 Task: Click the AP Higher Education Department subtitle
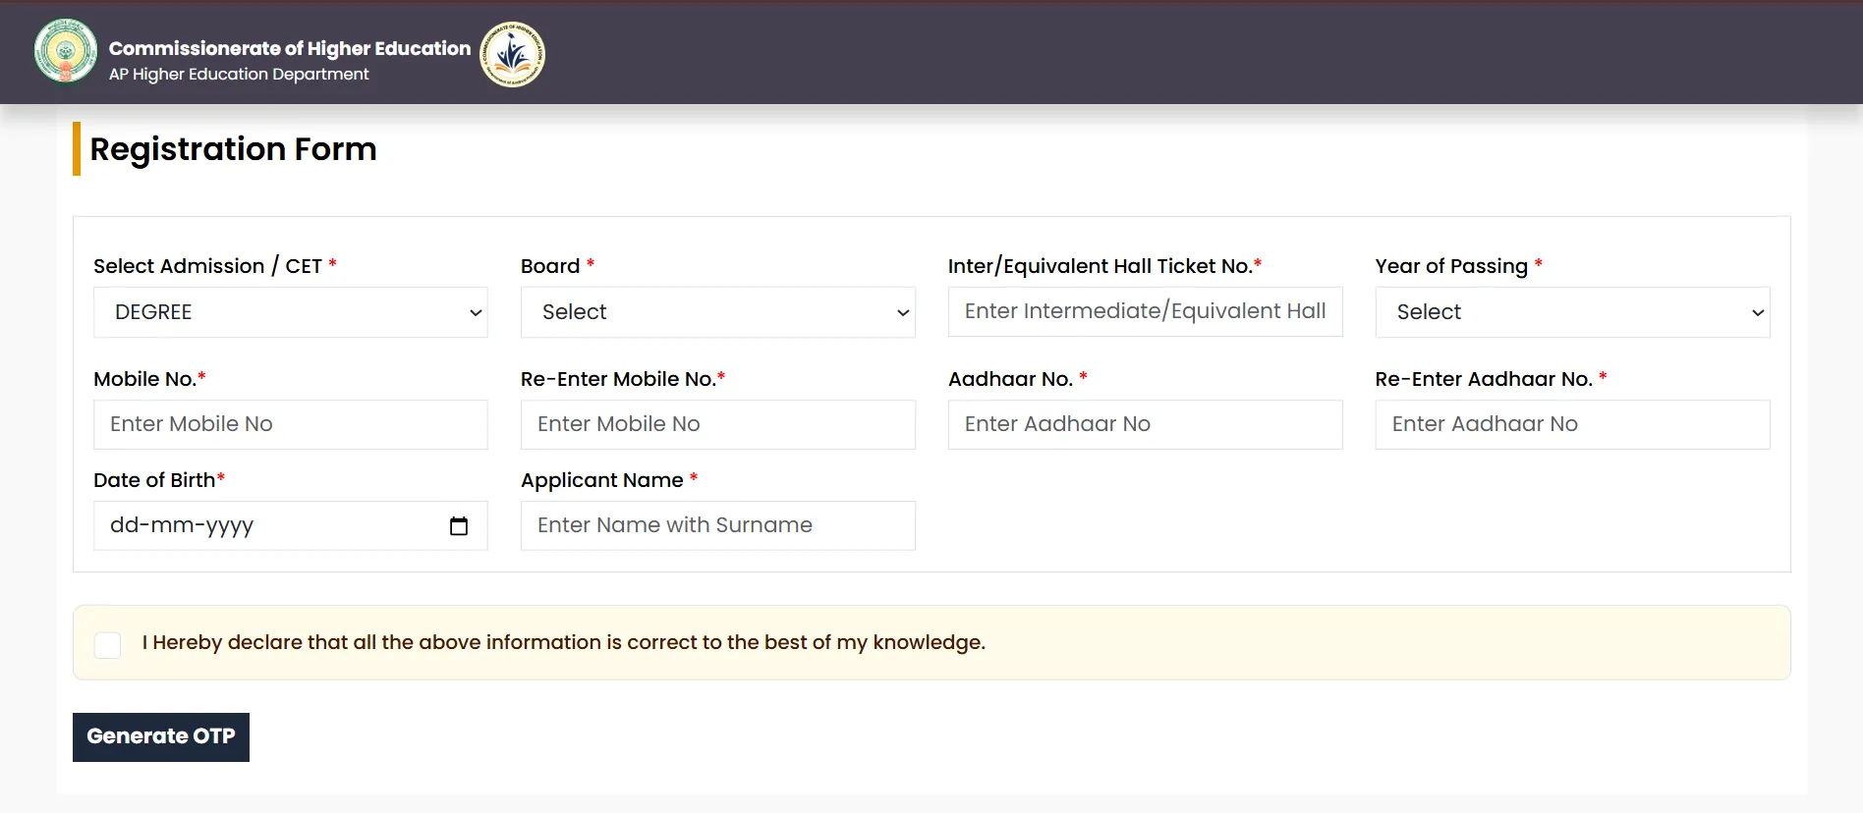point(239,75)
